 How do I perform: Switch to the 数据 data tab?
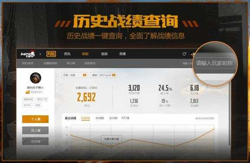coord(86,54)
